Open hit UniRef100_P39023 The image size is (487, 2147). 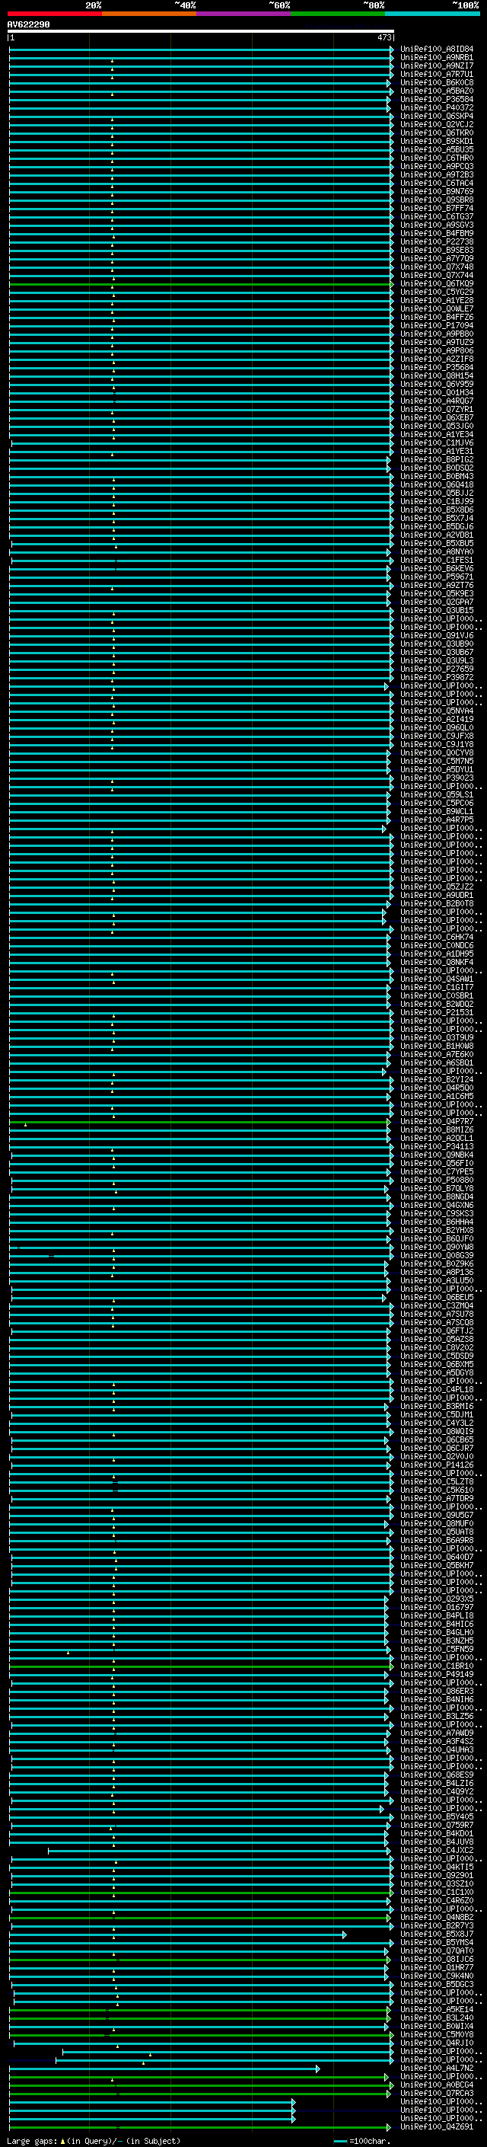(x=437, y=778)
